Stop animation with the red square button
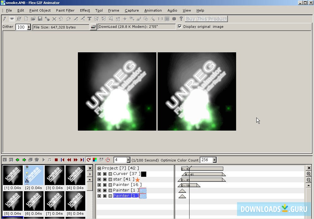The image size is (314, 219). click(56, 160)
